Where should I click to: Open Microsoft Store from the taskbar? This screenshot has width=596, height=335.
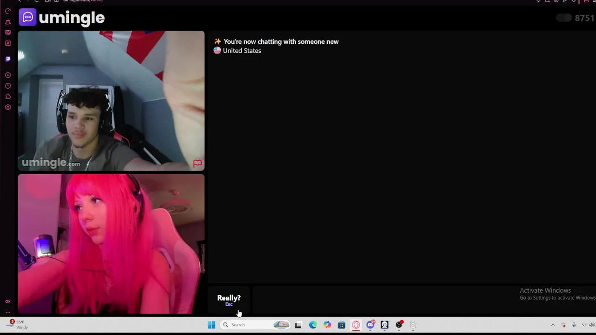coord(341,325)
